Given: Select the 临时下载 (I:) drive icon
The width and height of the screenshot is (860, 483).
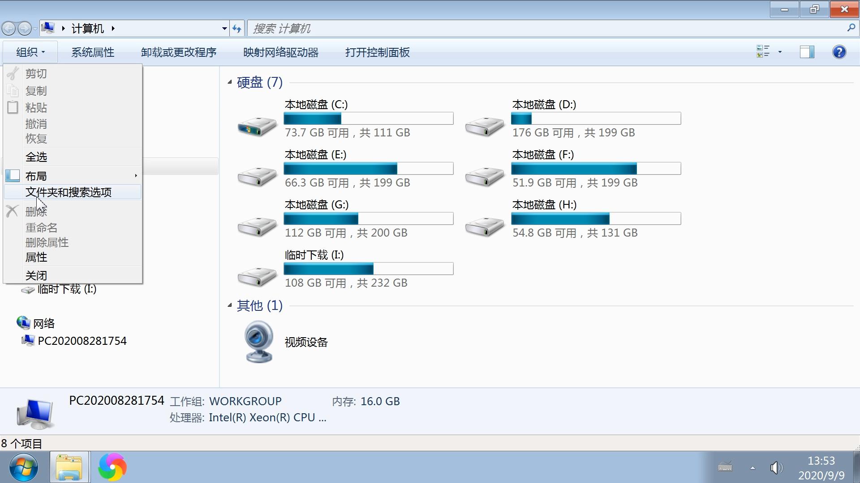Looking at the screenshot, I should (x=257, y=276).
